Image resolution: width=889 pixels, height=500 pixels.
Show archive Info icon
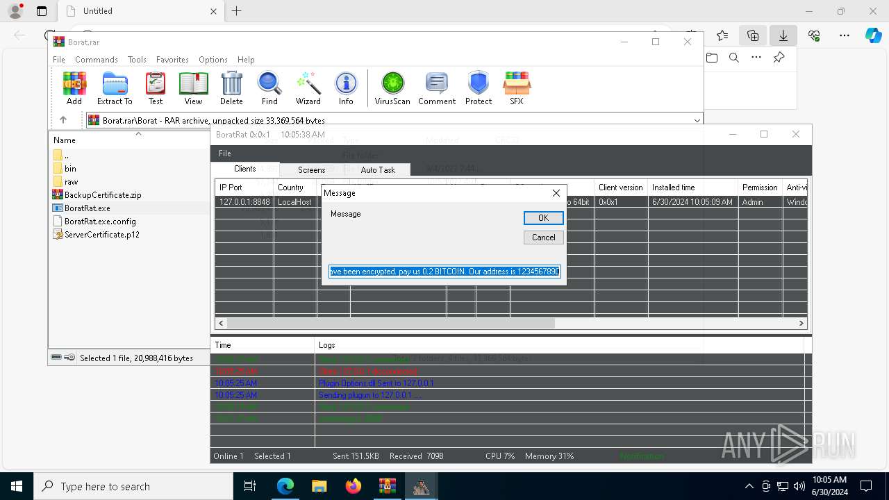click(x=346, y=88)
